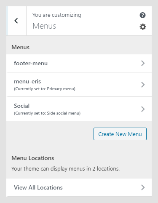
Task: Click the Menu Locations heading
Action: coord(33,158)
